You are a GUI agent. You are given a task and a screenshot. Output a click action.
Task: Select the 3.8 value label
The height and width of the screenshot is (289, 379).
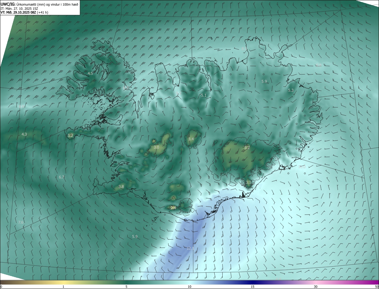[121, 187]
